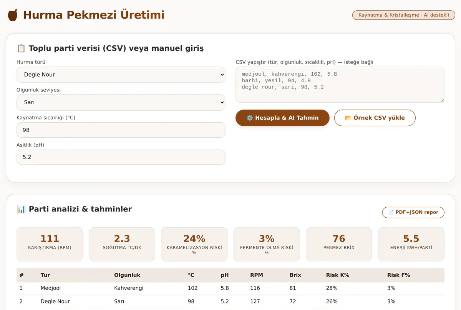This screenshot has width=461, height=310.
Task: Click the 127 RPM cell
Action: point(255,301)
